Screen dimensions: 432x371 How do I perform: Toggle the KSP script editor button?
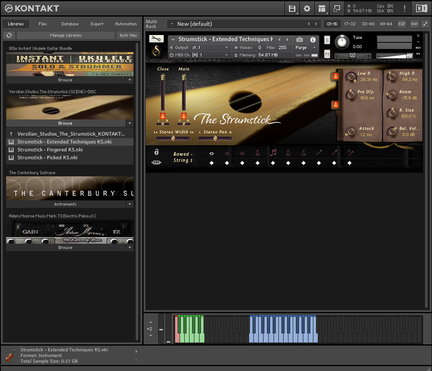click(402, 24)
